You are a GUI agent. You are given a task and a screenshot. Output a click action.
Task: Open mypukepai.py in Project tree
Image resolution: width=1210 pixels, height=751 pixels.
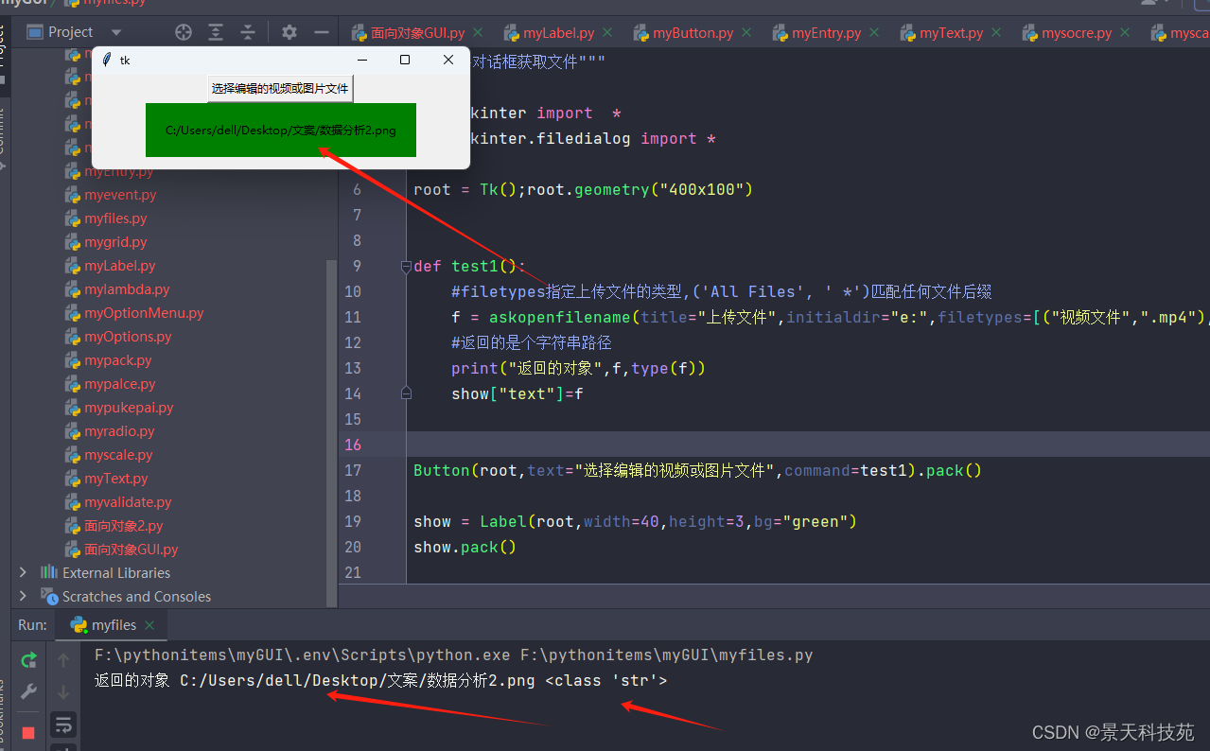click(129, 408)
